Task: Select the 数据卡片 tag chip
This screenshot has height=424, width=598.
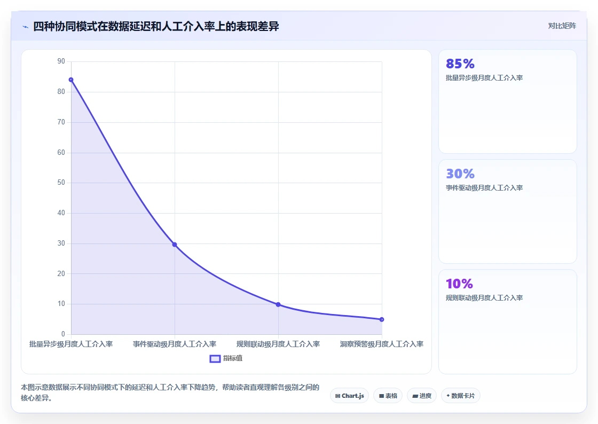Action: 460,396
